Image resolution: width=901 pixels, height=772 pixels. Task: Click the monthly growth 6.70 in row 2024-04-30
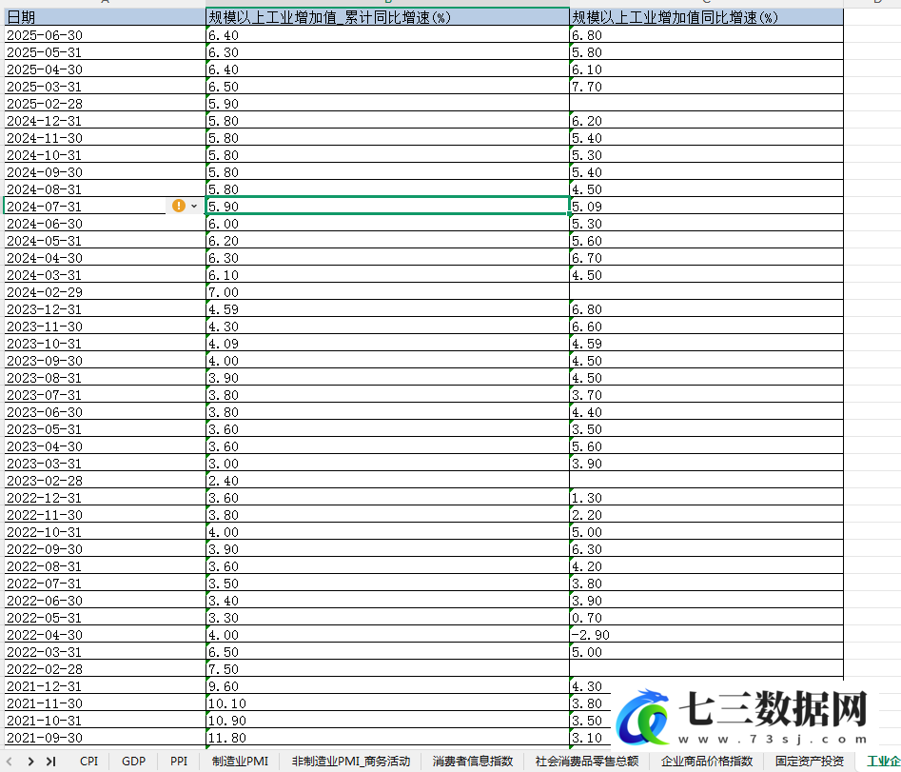[x=707, y=258]
